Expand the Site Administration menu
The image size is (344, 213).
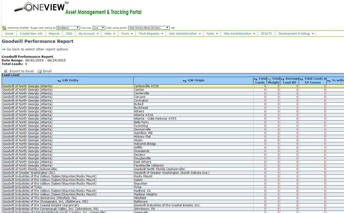click(239, 34)
